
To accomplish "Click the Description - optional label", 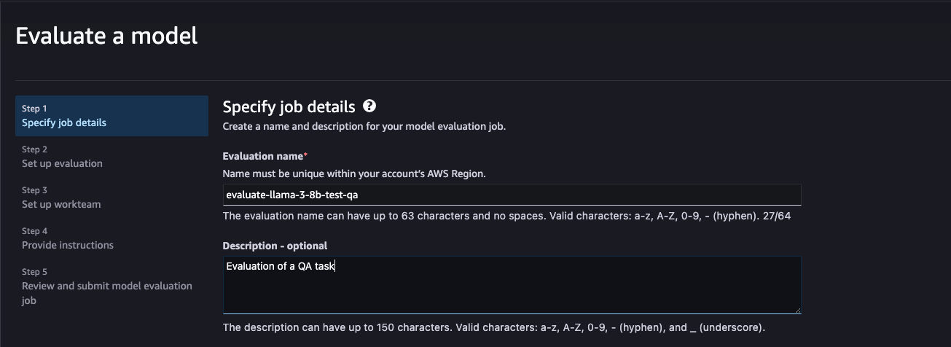I will pyautogui.click(x=275, y=246).
